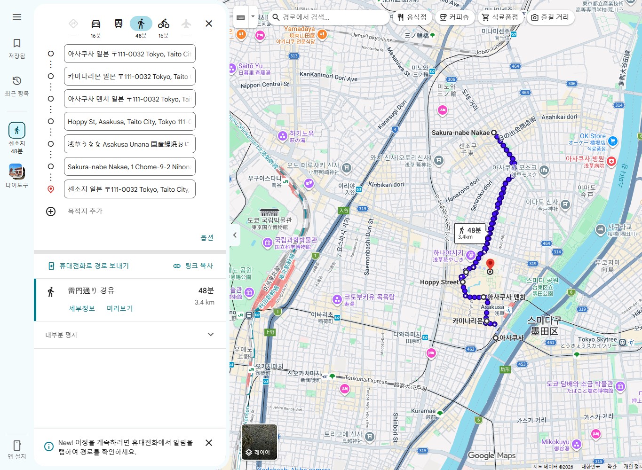Open the hamburger main menu
The width and height of the screenshot is (642, 470).
click(x=17, y=17)
